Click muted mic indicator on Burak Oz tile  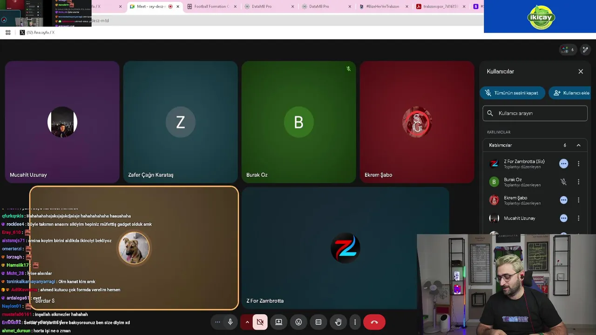348,69
